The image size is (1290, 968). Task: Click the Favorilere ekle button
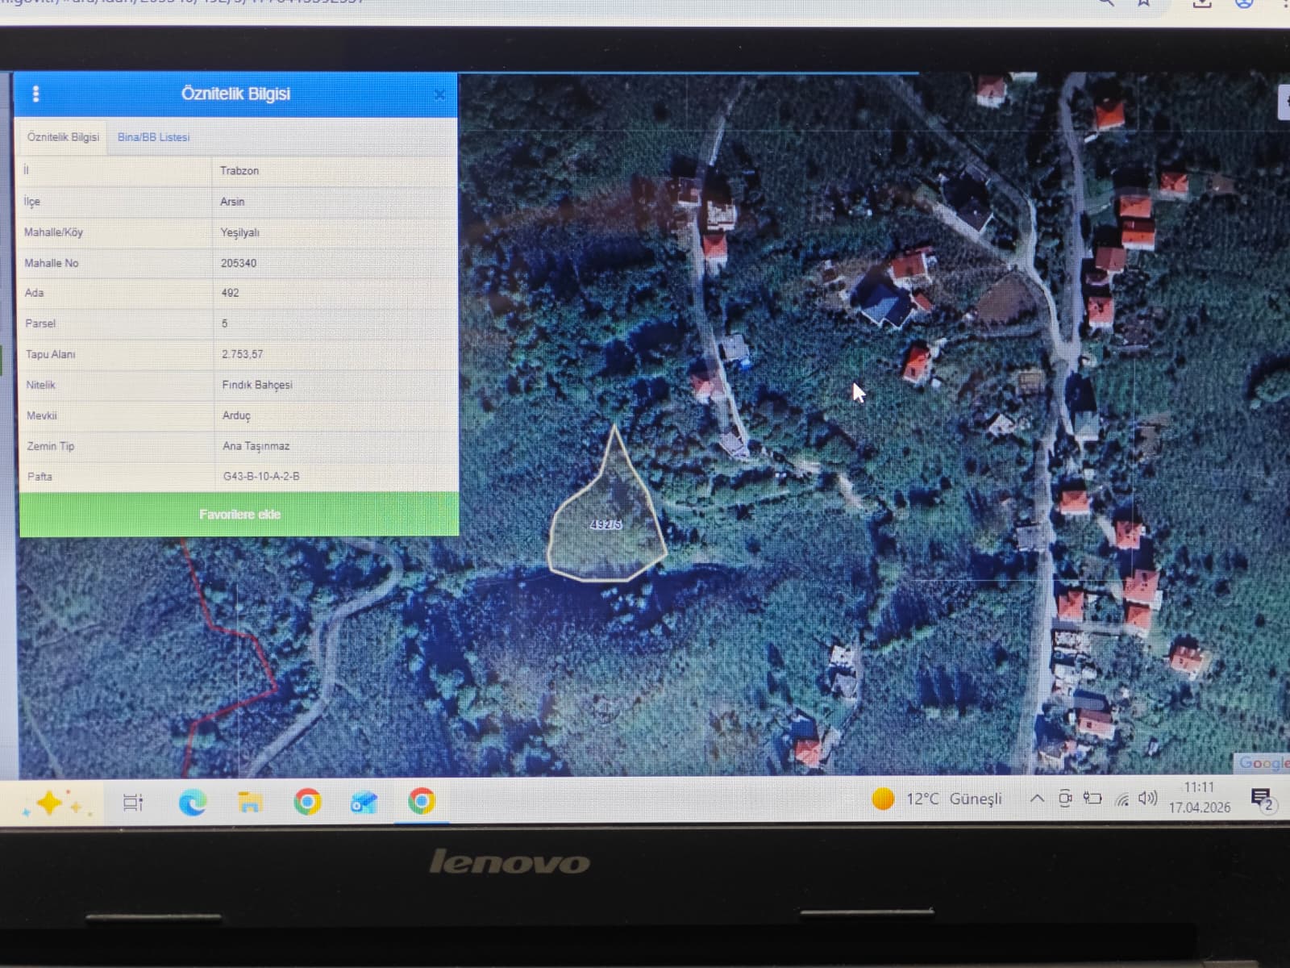(239, 514)
